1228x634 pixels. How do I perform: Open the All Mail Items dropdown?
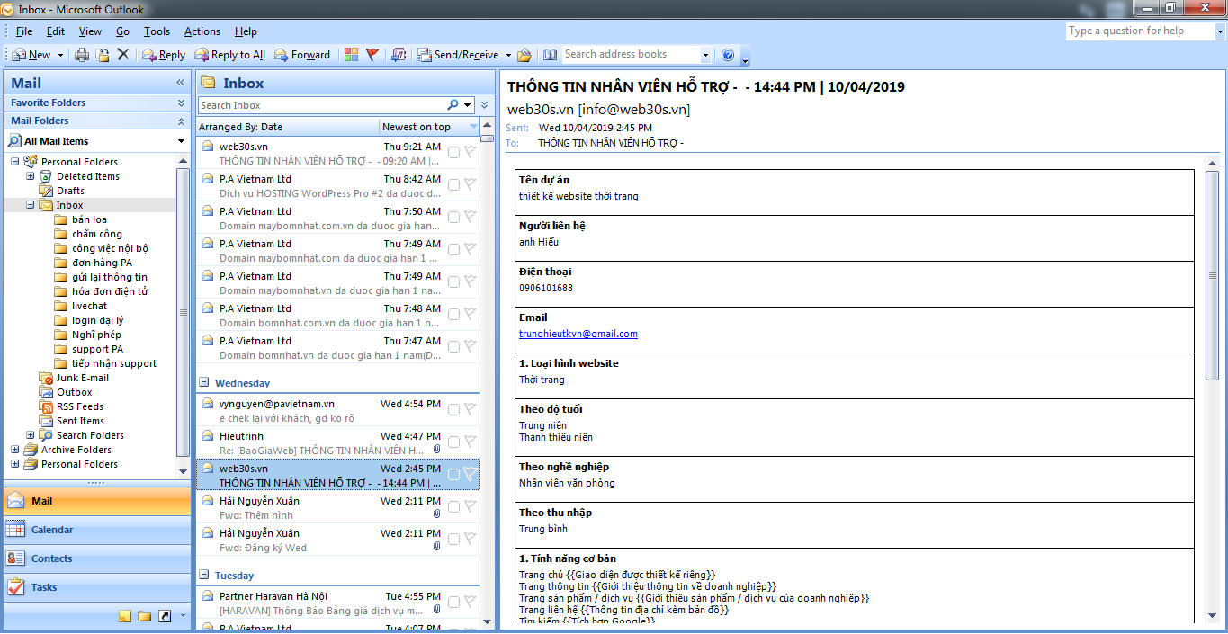[x=181, y=141]
